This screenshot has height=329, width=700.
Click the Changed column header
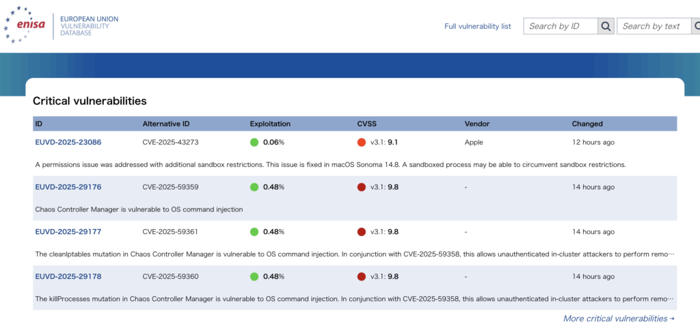(587, 124)
